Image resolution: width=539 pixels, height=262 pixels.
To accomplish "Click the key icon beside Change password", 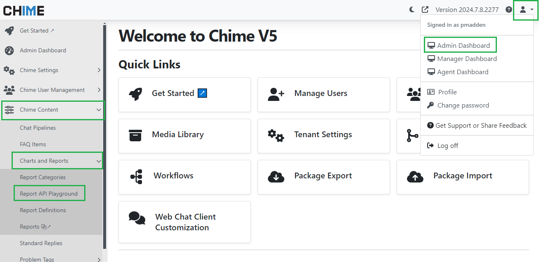I will (430, 105).
